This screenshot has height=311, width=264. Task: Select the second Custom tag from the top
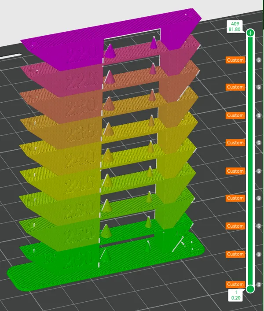tap(235, 87)
